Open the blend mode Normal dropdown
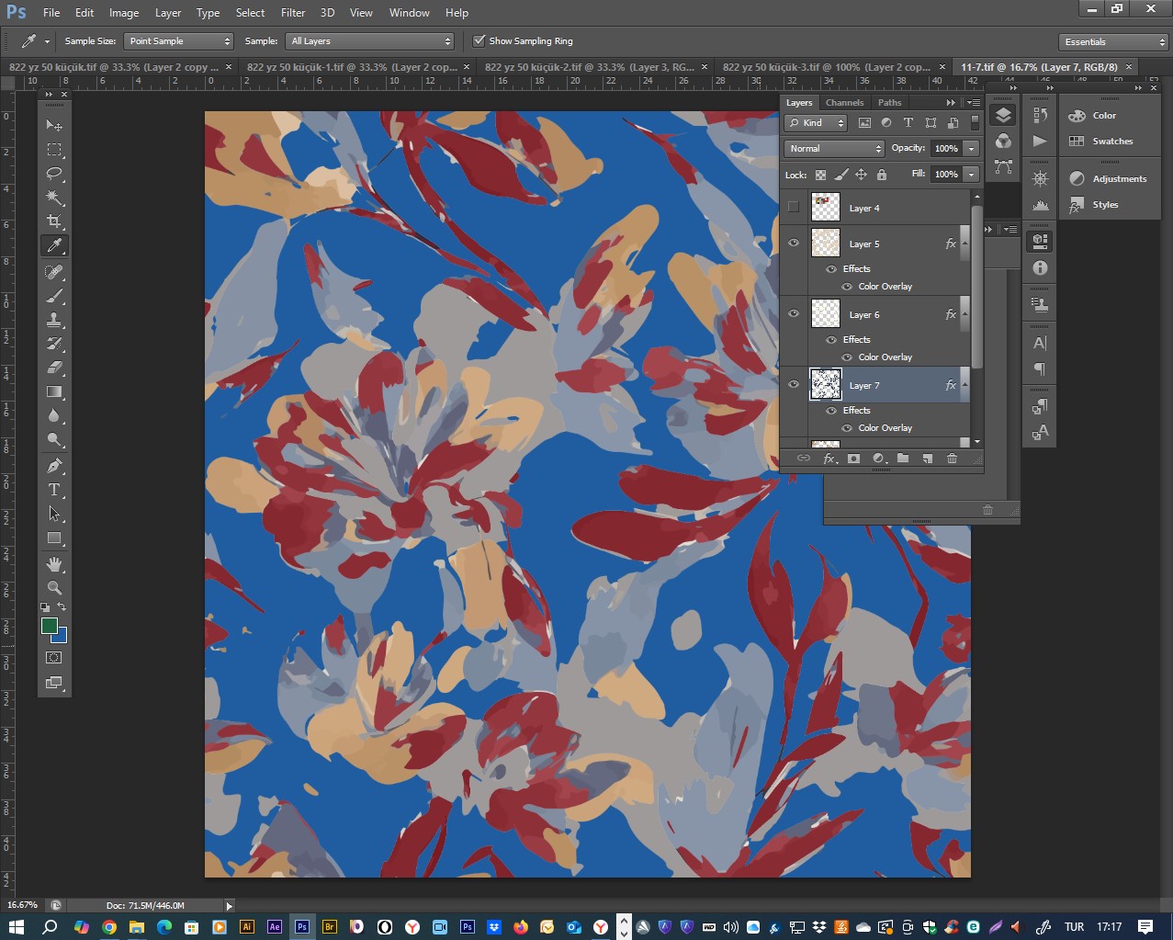Image resolution: width=1173 pixels, height=940 pixels. 834,149
